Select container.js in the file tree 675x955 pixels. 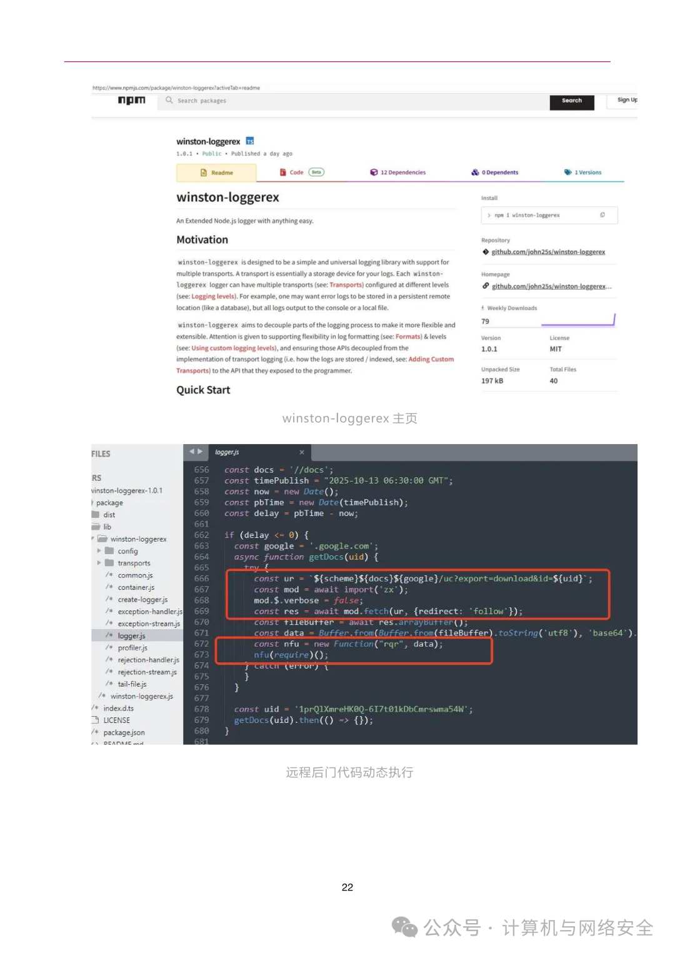[x=136, y=587]
